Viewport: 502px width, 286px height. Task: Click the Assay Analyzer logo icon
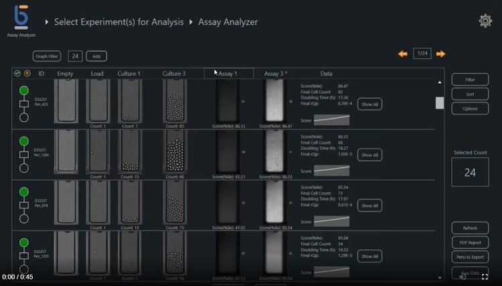click(x=21, y=17)
